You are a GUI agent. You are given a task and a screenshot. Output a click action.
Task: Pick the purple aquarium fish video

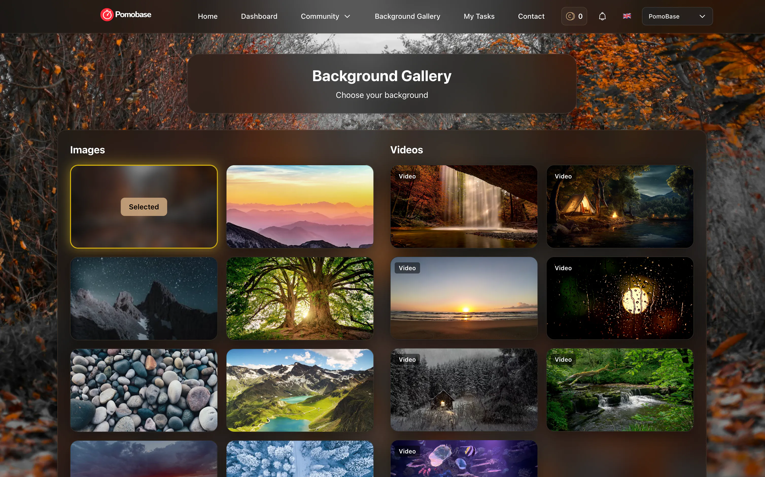pyautogui.click(x=464, y=459)
